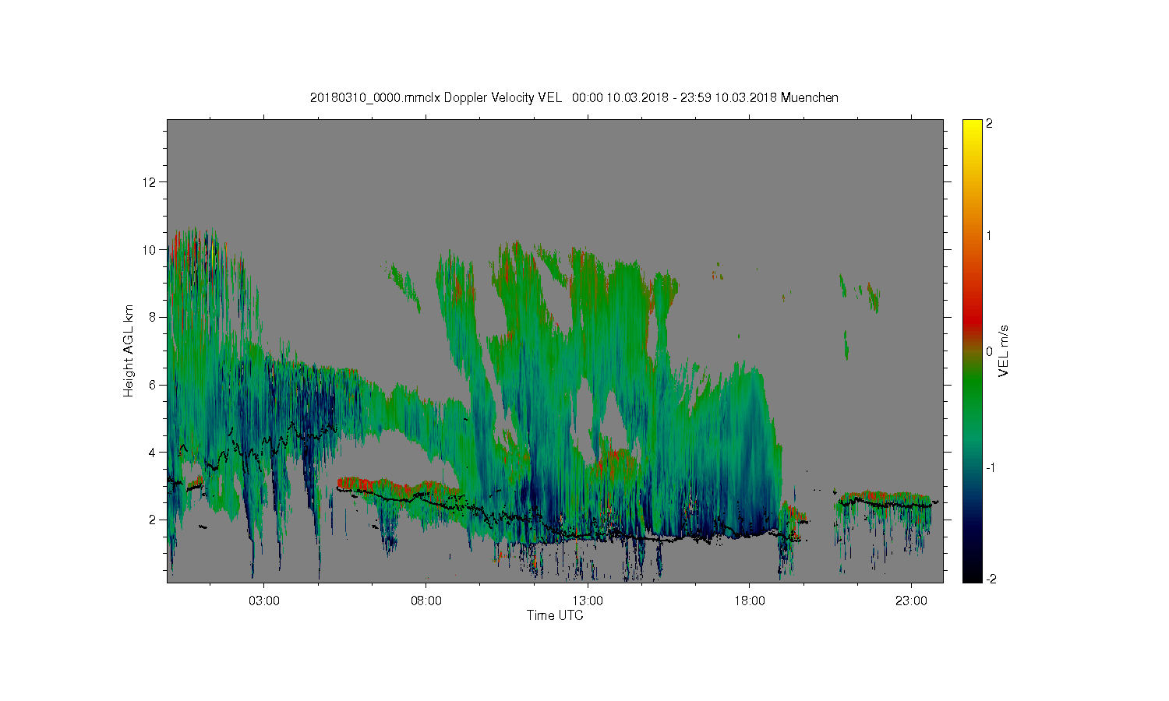Click the height axis tick label 12

[x=150, y=182]
